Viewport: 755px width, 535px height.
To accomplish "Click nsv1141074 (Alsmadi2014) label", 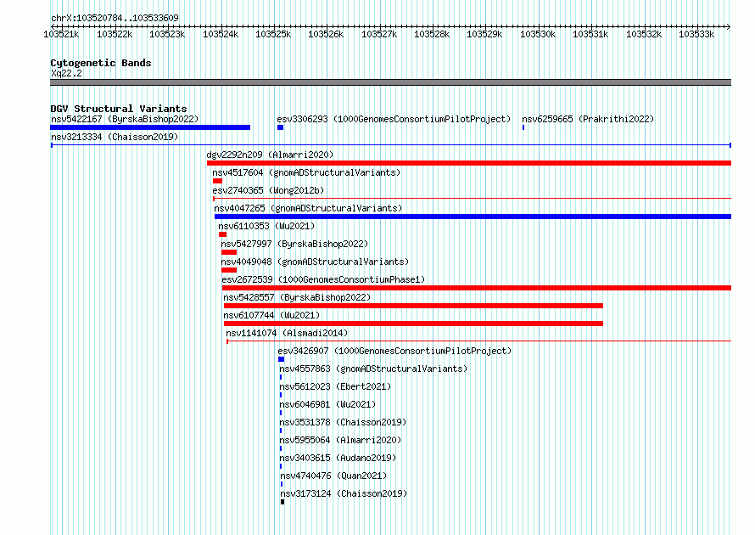I will [287, 333].
